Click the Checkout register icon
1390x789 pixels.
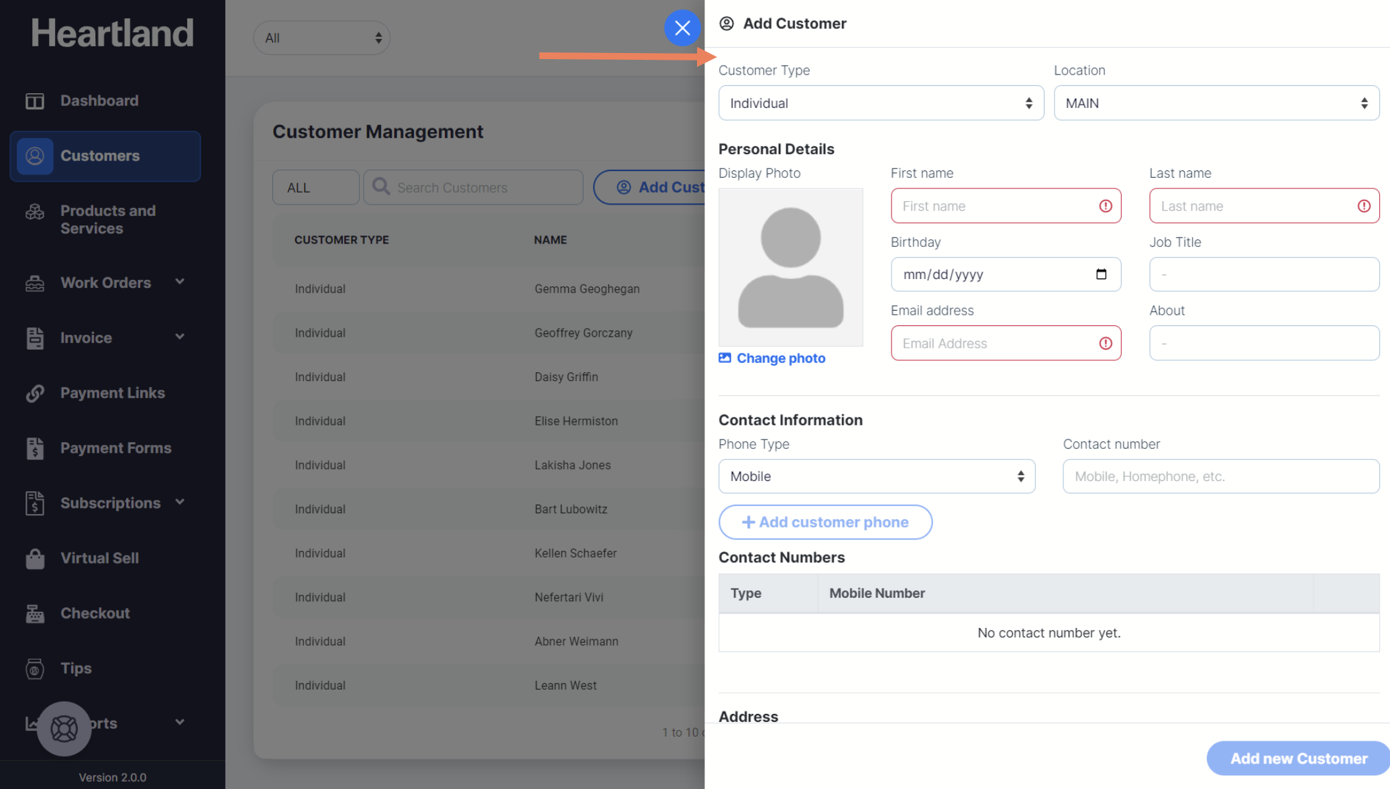[35, 613]
